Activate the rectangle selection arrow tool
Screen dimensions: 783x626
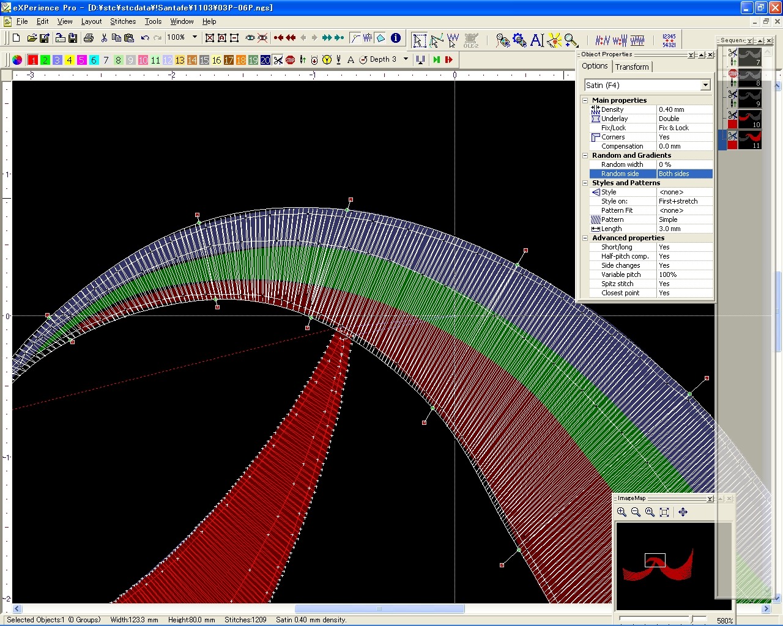pyautogui.click(x=419, y=40)
